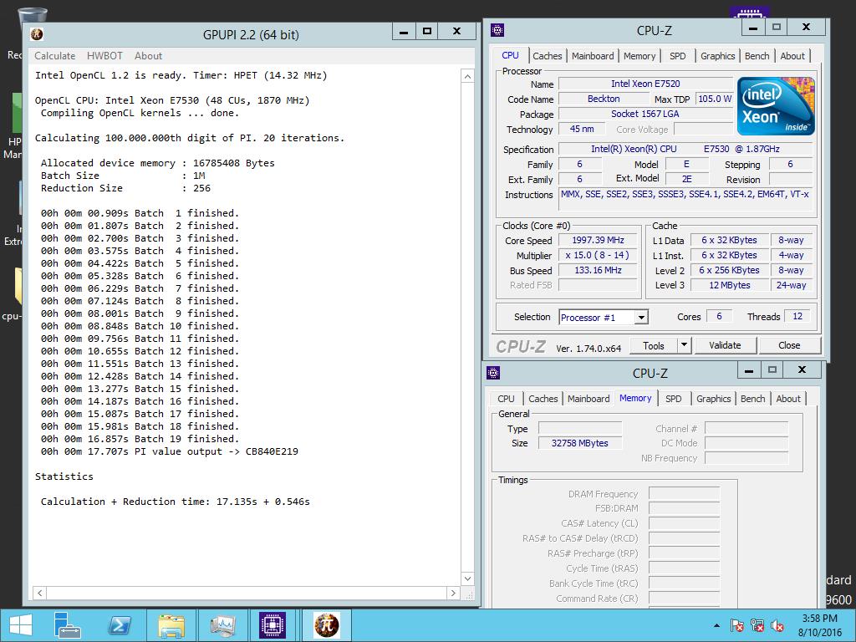Launch PowerShell from the taskbar

click(119, 625)
